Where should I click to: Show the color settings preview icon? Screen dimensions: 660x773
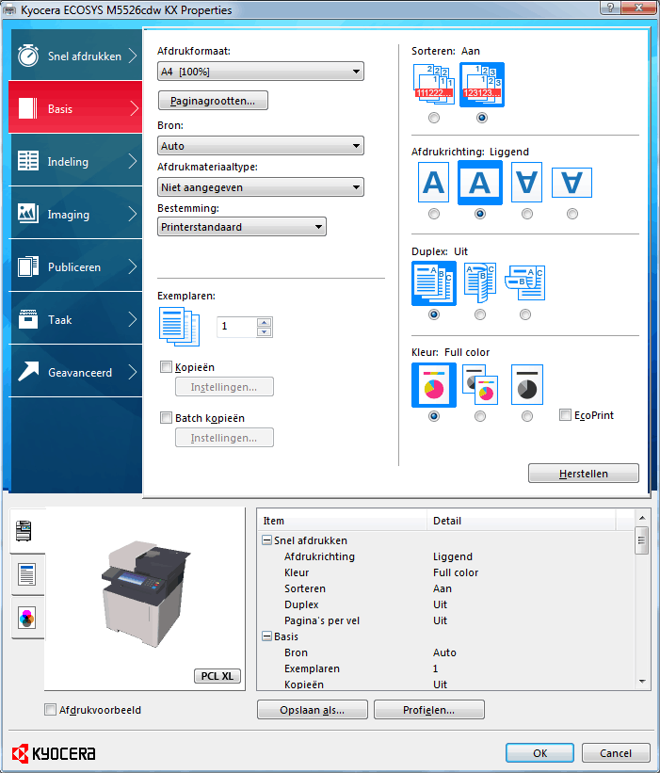pyautogui.click(x=26, y=619)
